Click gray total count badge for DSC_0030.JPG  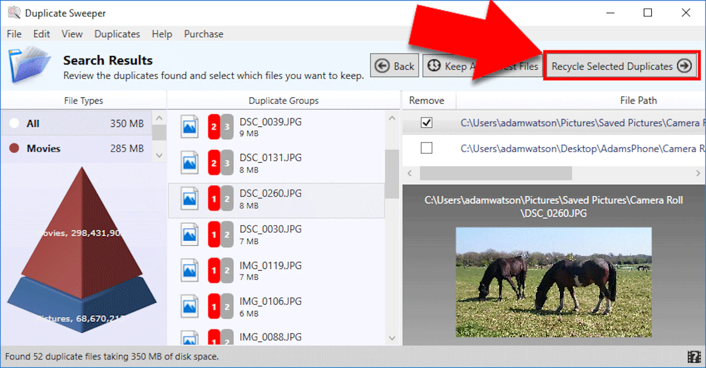[227, 234]
